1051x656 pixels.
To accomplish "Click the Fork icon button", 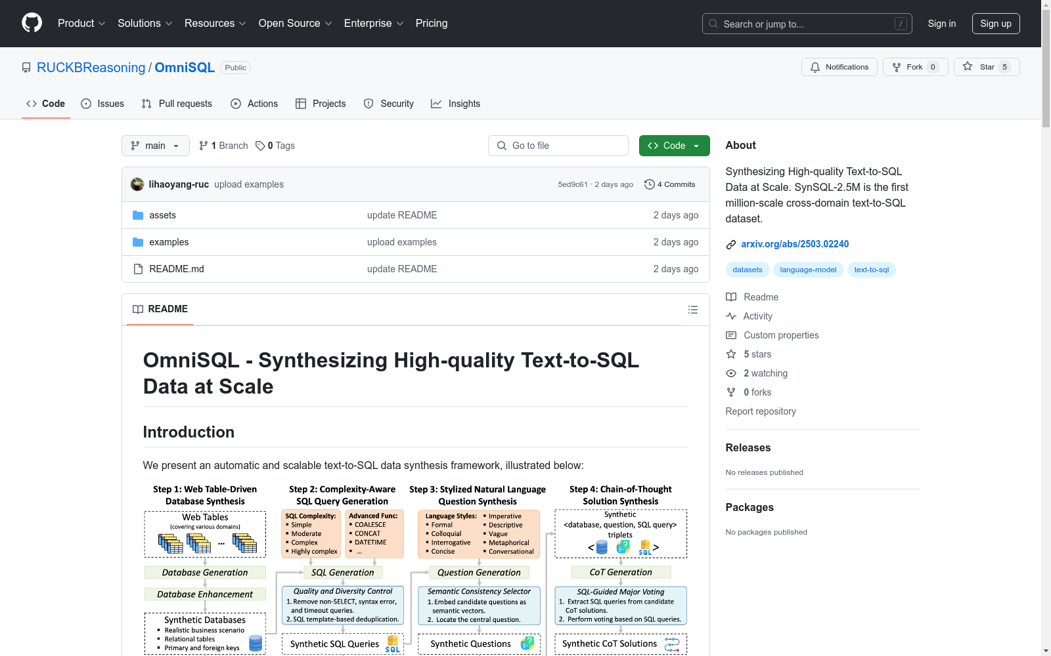I will coord(897,67).
